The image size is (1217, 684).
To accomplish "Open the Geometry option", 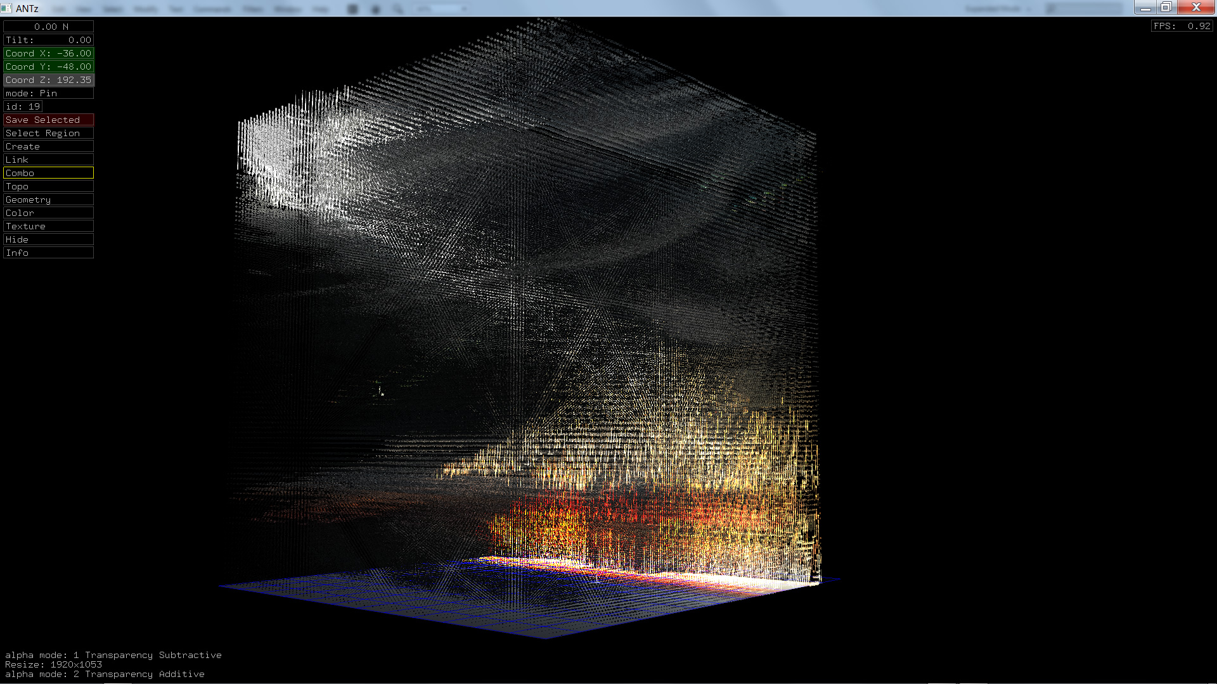I will 49,199.
